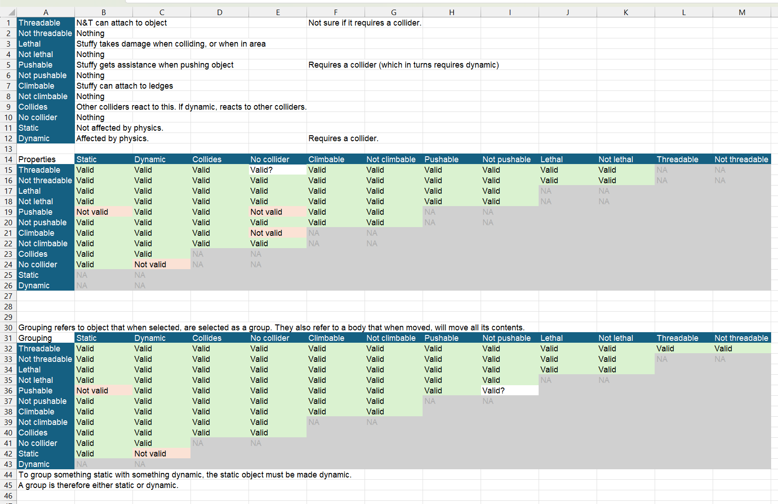This screenshot has height=504, width=778.
Task: Click 'Collides' label in row 9
Action: [46, 107]
